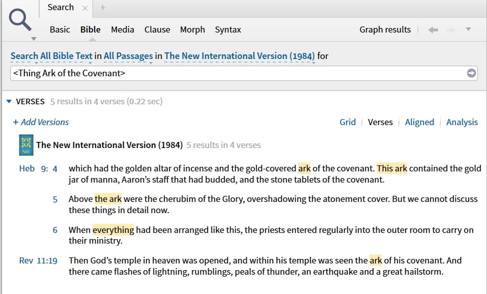Go back with the left arrow icon
487x294 pixels.
[433, 30]
